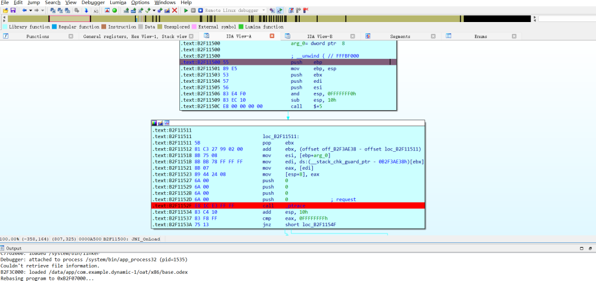Click the red-marked icon at toolbar end

305,10
